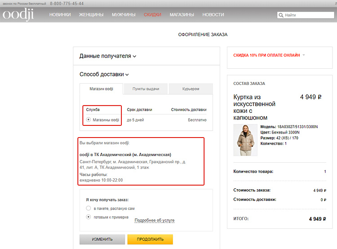The image size is (337, 249).
Task: Click the search magnifier icon
Action: (x=281, y=15)
